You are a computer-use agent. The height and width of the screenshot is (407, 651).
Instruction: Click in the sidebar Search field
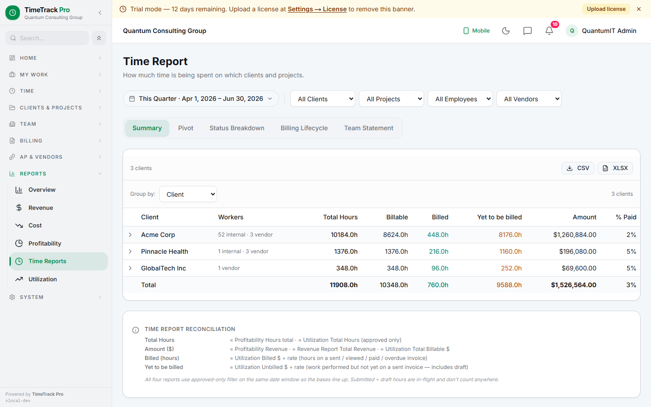tap(47, 38)
